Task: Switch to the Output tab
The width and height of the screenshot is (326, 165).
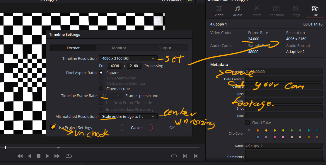Action: pos(165,48)
